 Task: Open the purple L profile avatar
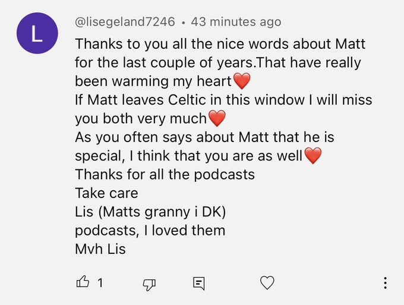(37, 33)
